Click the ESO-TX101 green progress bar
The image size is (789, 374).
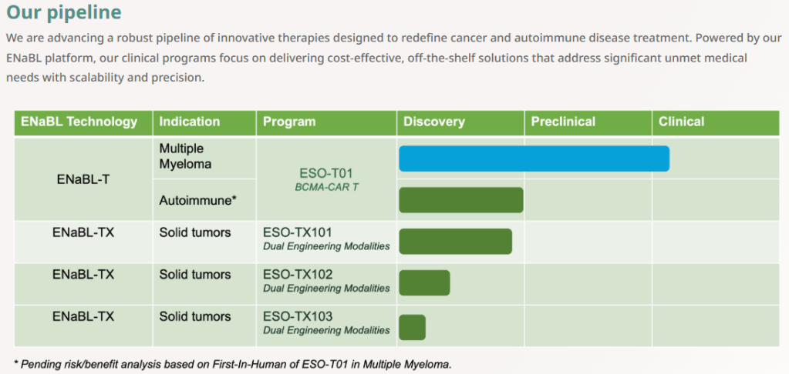(x=455, y=241)
